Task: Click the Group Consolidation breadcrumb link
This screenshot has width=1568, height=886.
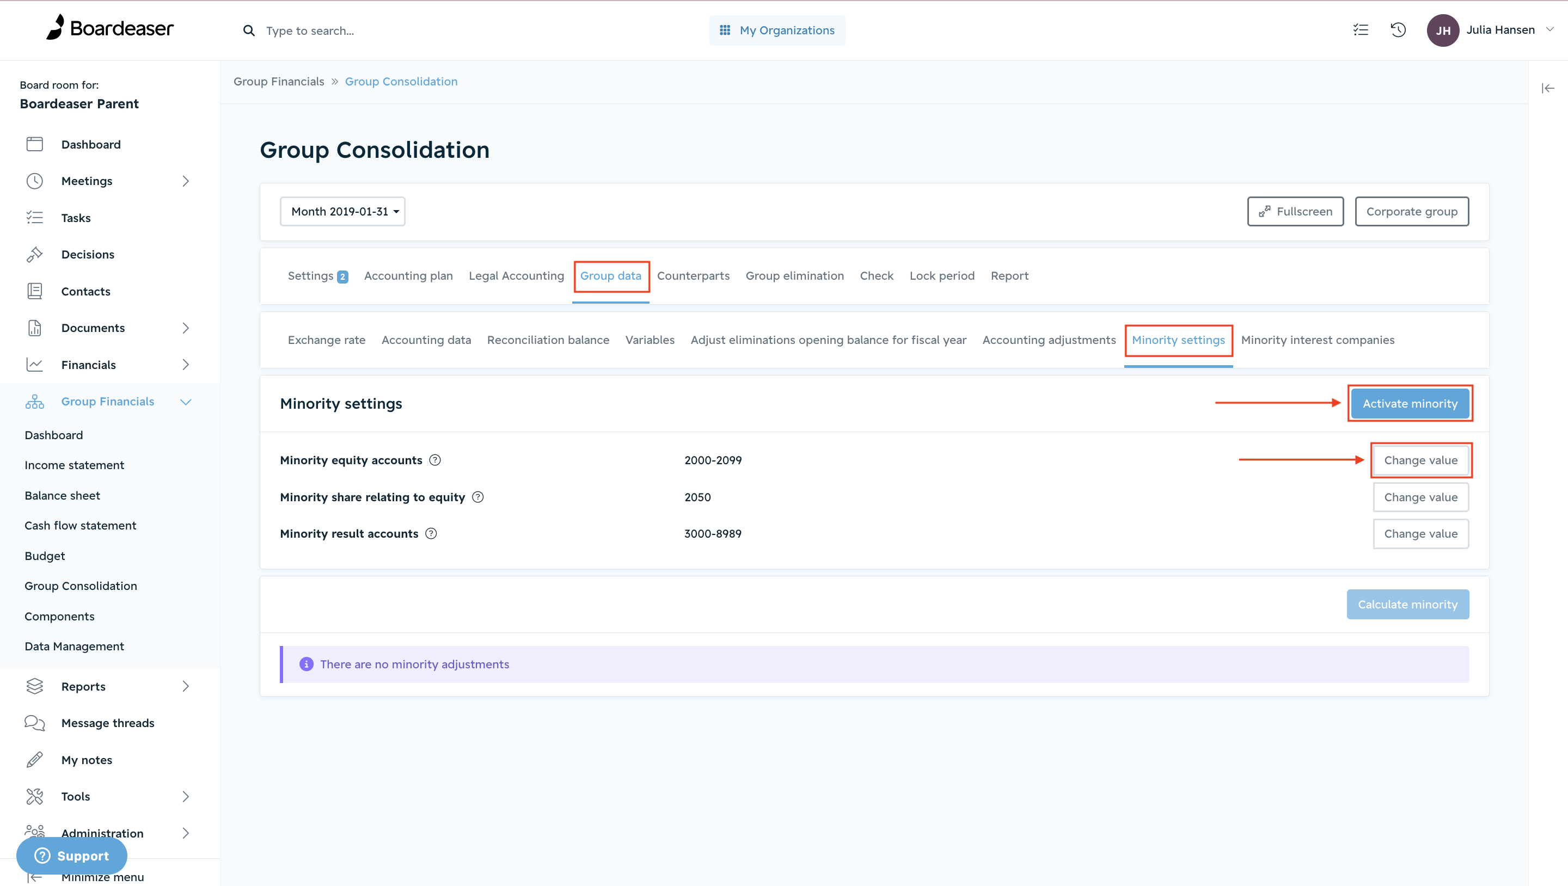Action: (401, 82)
